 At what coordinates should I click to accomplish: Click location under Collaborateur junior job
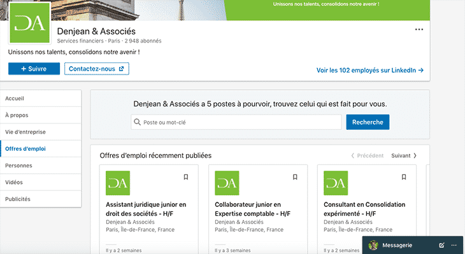249,230
